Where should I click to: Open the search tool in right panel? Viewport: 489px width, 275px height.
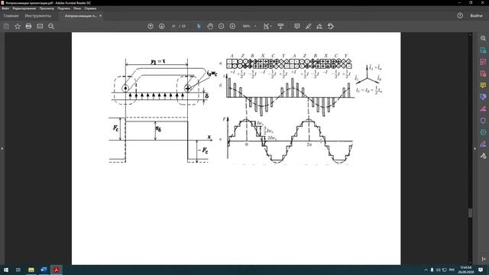[x=483, y=38]
